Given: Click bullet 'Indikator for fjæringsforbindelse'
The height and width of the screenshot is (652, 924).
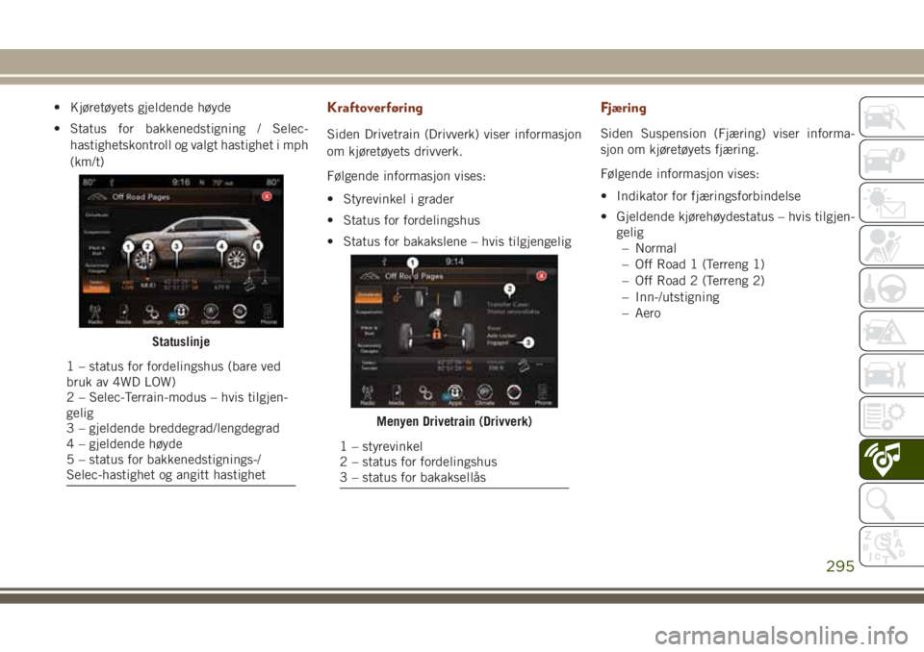Looking at the screenshot, I should [x=708, y=196].
